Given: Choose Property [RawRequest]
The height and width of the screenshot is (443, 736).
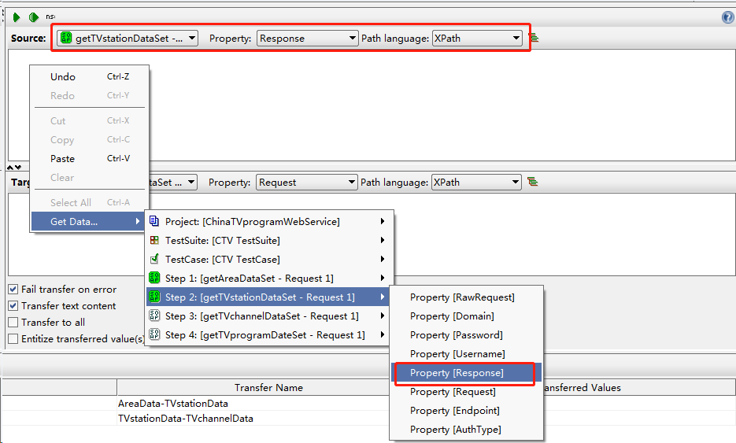Looking at the screenshot, I should [466, 297].
